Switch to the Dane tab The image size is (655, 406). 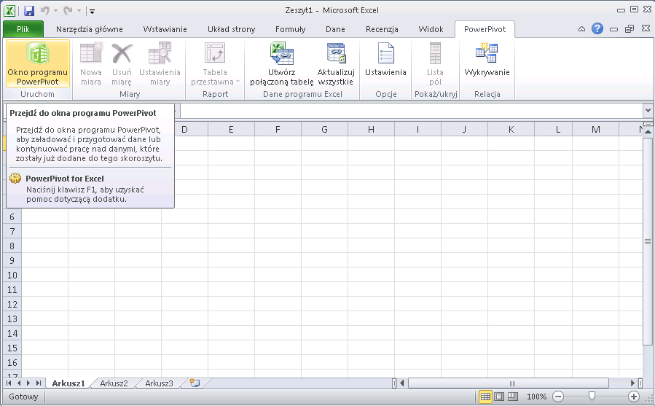pos(335,29)
